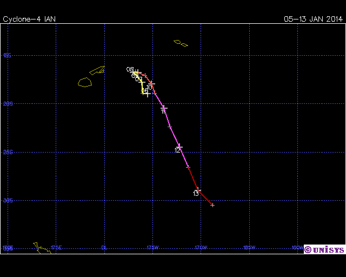Click the day 06 track start marker
Image resolution: width=346 pixels, height=277 pixels.
coord(146,94)
